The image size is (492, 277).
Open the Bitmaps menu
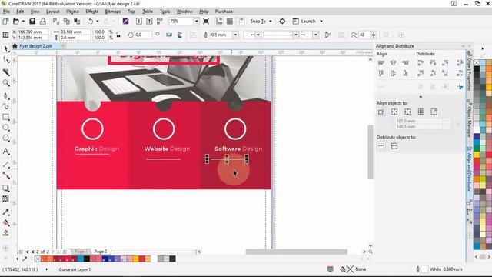coord(113,12)
